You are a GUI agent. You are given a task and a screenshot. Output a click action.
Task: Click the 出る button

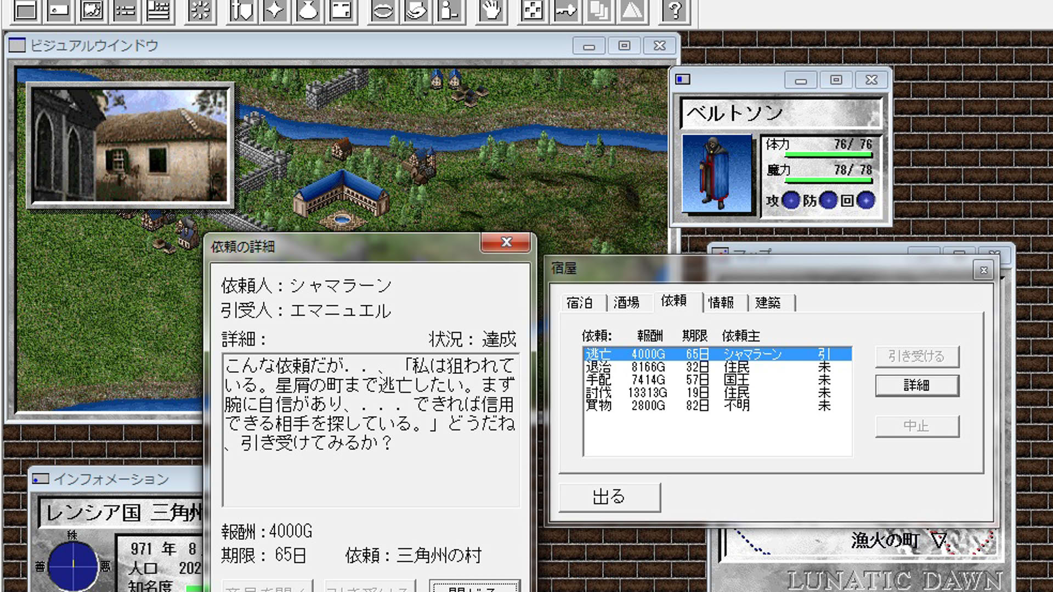[609, 497]
